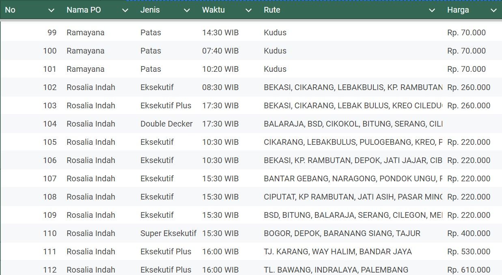Image resolution: width=502 pixels, height=275 pixels.
Task: Click the truncated BEKASI route of row 102
Action: pos(352,87)
